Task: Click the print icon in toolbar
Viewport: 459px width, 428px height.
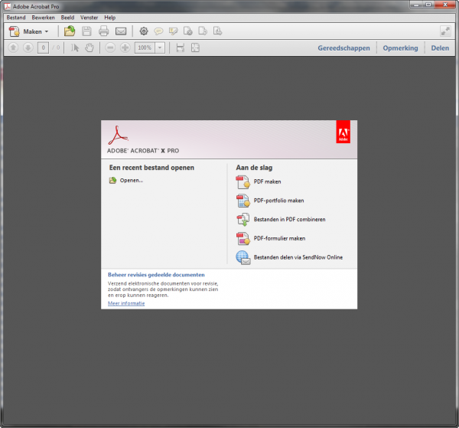Action: (103, 31)
